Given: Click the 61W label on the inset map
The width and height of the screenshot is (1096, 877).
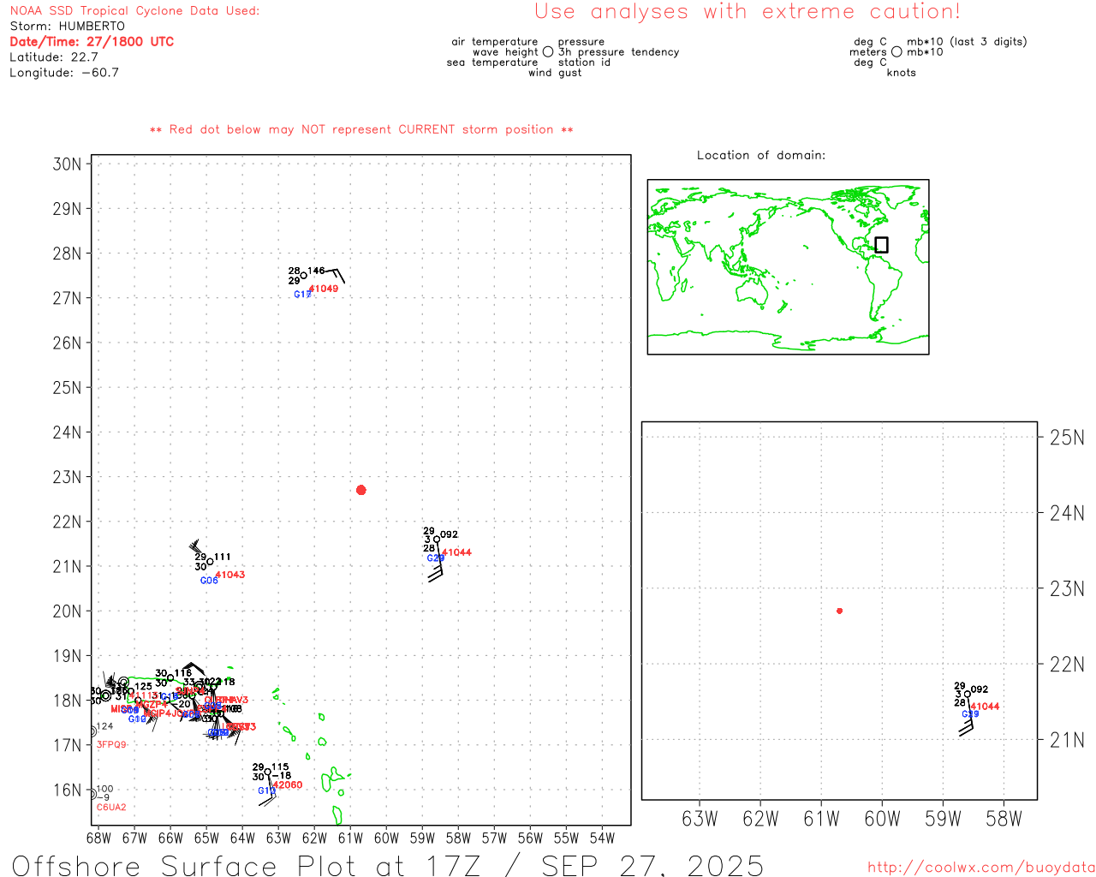Looking at the screenshot, I should tap(821, 819).
